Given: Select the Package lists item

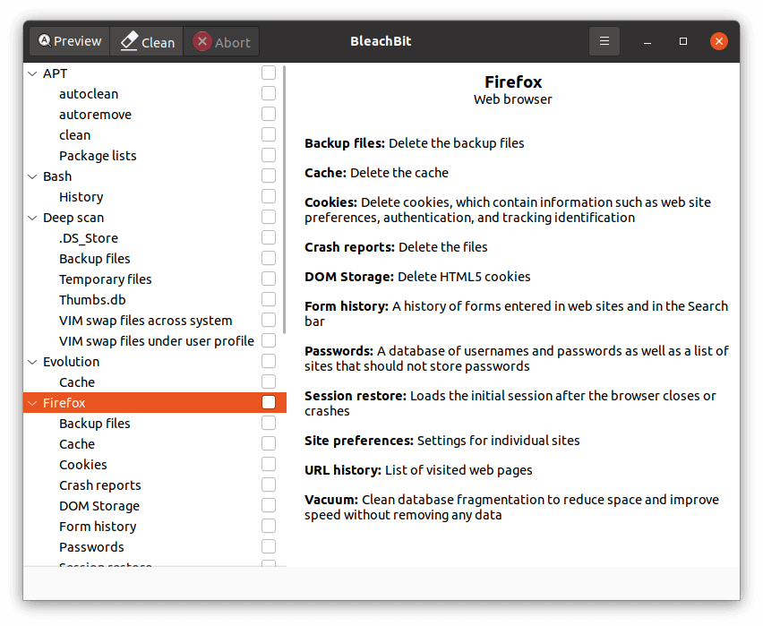Looking at the screenshot, I should [x=155, y=156].
